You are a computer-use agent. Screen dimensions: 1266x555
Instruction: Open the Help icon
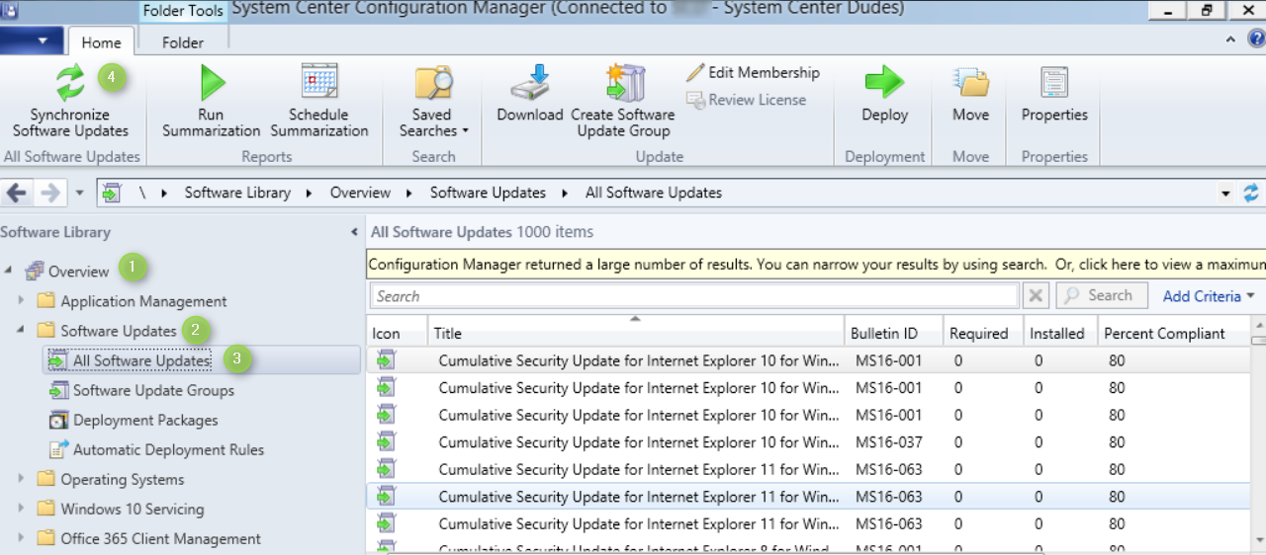[1256, 40]
